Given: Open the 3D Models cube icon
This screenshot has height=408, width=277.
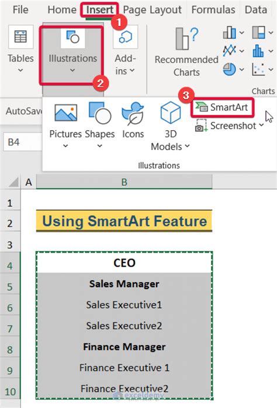Looking at the screenshot, I should click(x=171, y=113).
